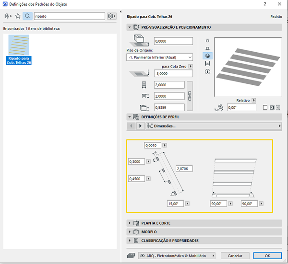The image size is (288, 264).
Task: Switch preview to the floor plan symbol icon
Action: tap(207, 41)
